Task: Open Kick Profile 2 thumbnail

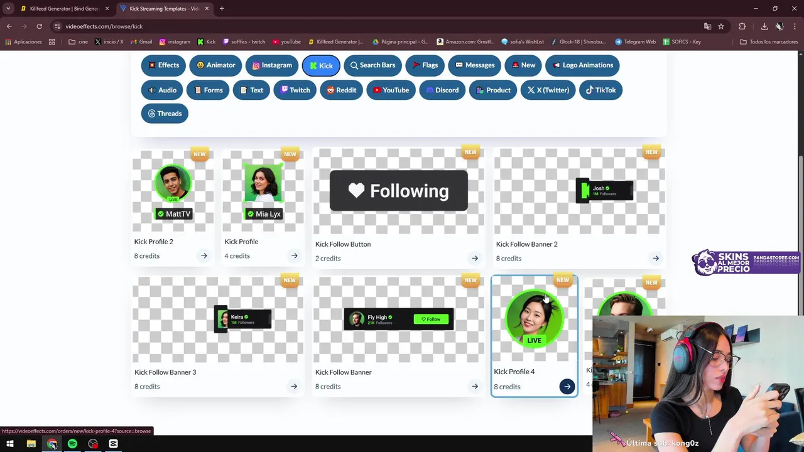Action: click(173, 191)
